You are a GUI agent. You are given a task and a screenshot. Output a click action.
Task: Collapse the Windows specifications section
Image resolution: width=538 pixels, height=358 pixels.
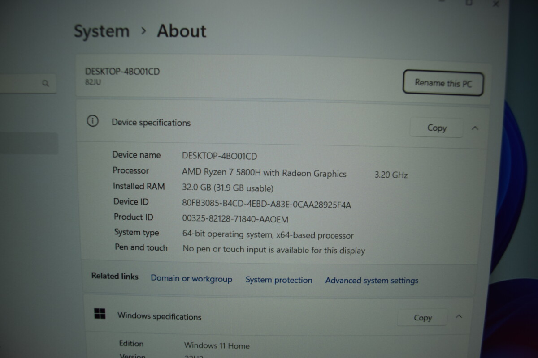pos(459,317)
